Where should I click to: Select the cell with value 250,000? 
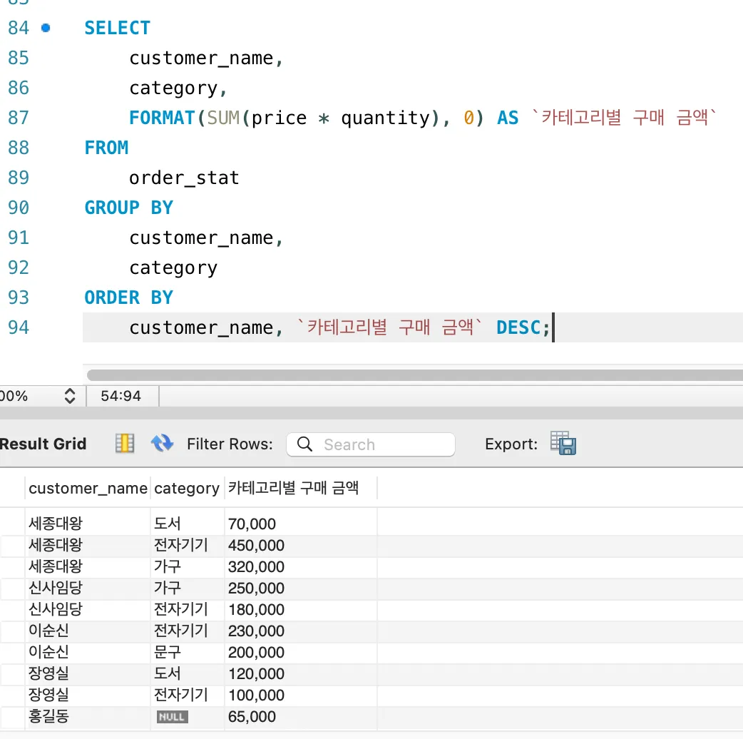click(300, 588)
